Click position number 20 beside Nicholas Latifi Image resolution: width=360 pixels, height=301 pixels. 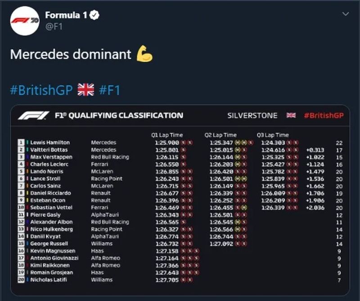tap(20, 279)
